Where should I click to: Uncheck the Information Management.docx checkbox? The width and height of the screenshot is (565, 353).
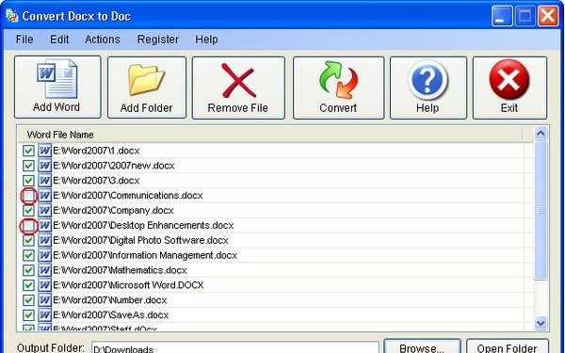(28, 255)
